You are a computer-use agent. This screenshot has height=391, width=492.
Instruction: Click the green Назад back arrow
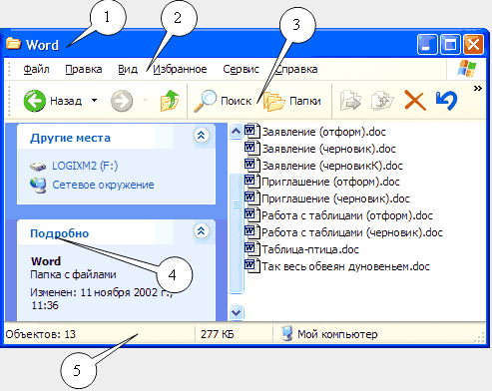[x=35, y=101]
